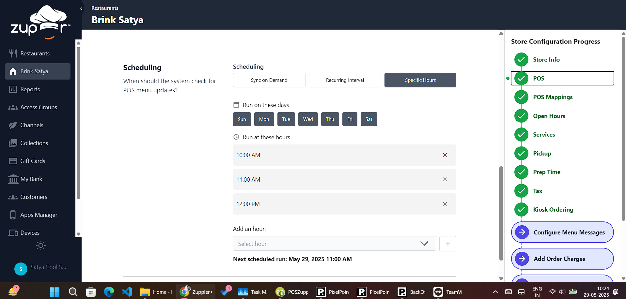Remove the 10:00 AM scheduled hour

pyautogui.click(x=445, y=155)
